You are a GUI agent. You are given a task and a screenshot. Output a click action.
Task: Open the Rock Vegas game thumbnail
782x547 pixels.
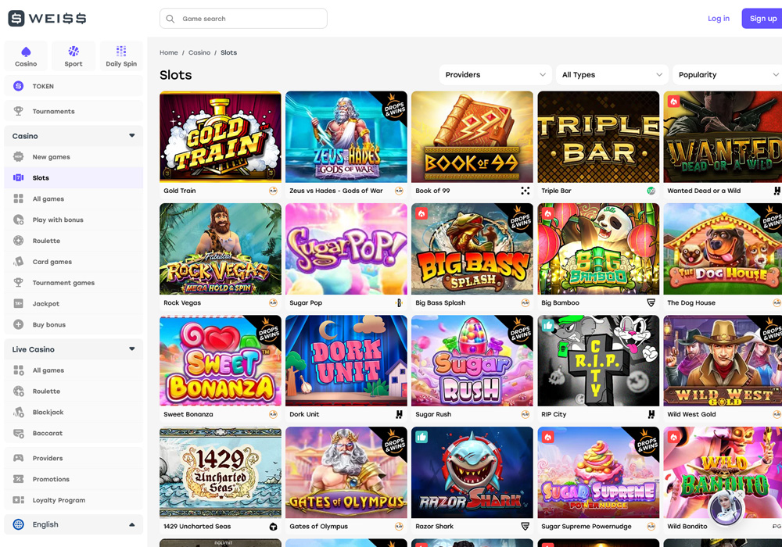[x=221, y=248]
